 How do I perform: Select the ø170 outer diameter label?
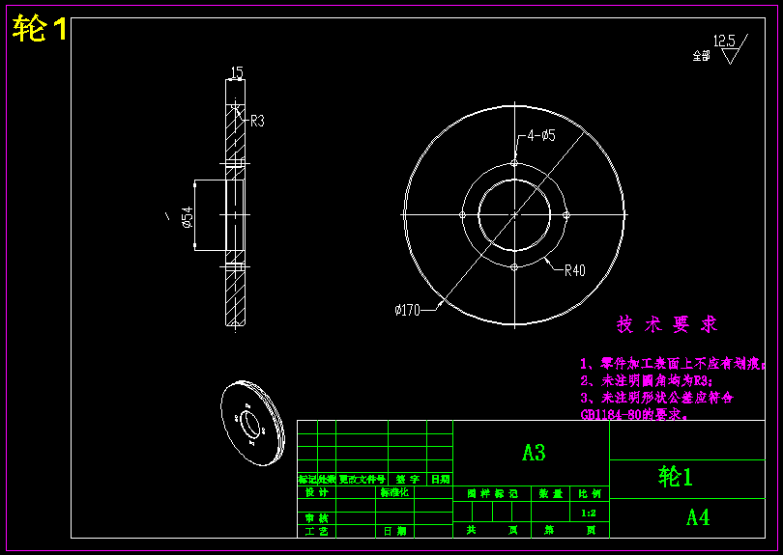[408, 310]
